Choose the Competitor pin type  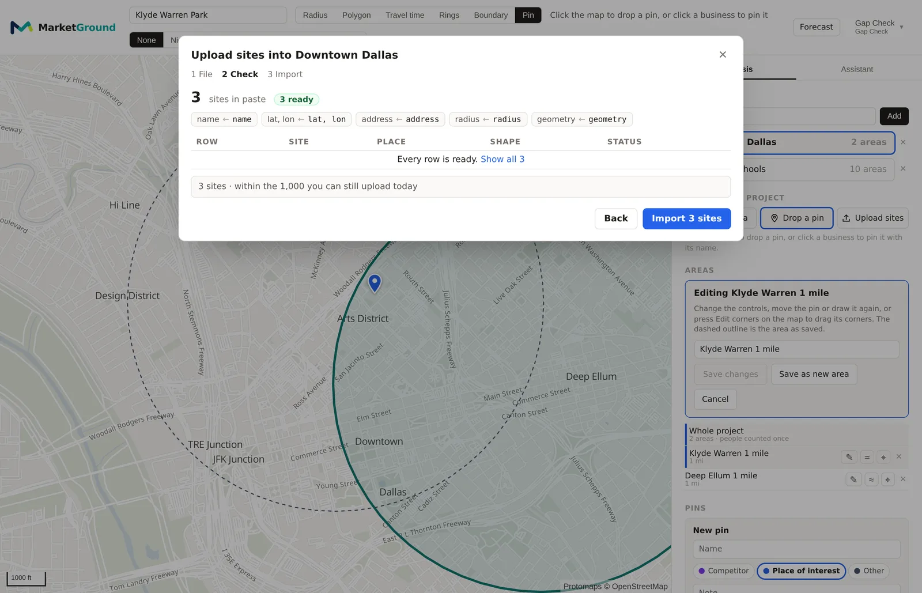coord(724,571)
